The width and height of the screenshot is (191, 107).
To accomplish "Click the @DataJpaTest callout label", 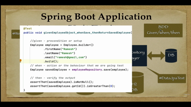I will [x=172, y=78].
